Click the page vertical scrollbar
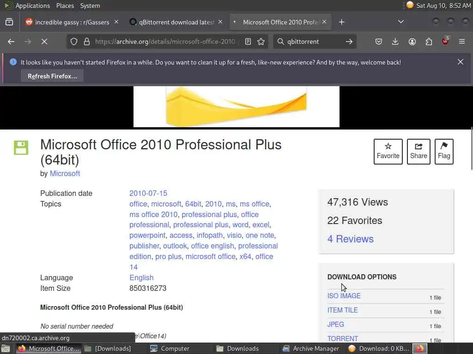Image resolution: width=473 pixels, height=354 pixels. 472,149
